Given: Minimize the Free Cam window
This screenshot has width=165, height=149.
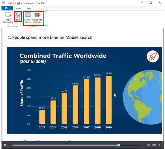Looking at the screenshot, I should (142, 3).
